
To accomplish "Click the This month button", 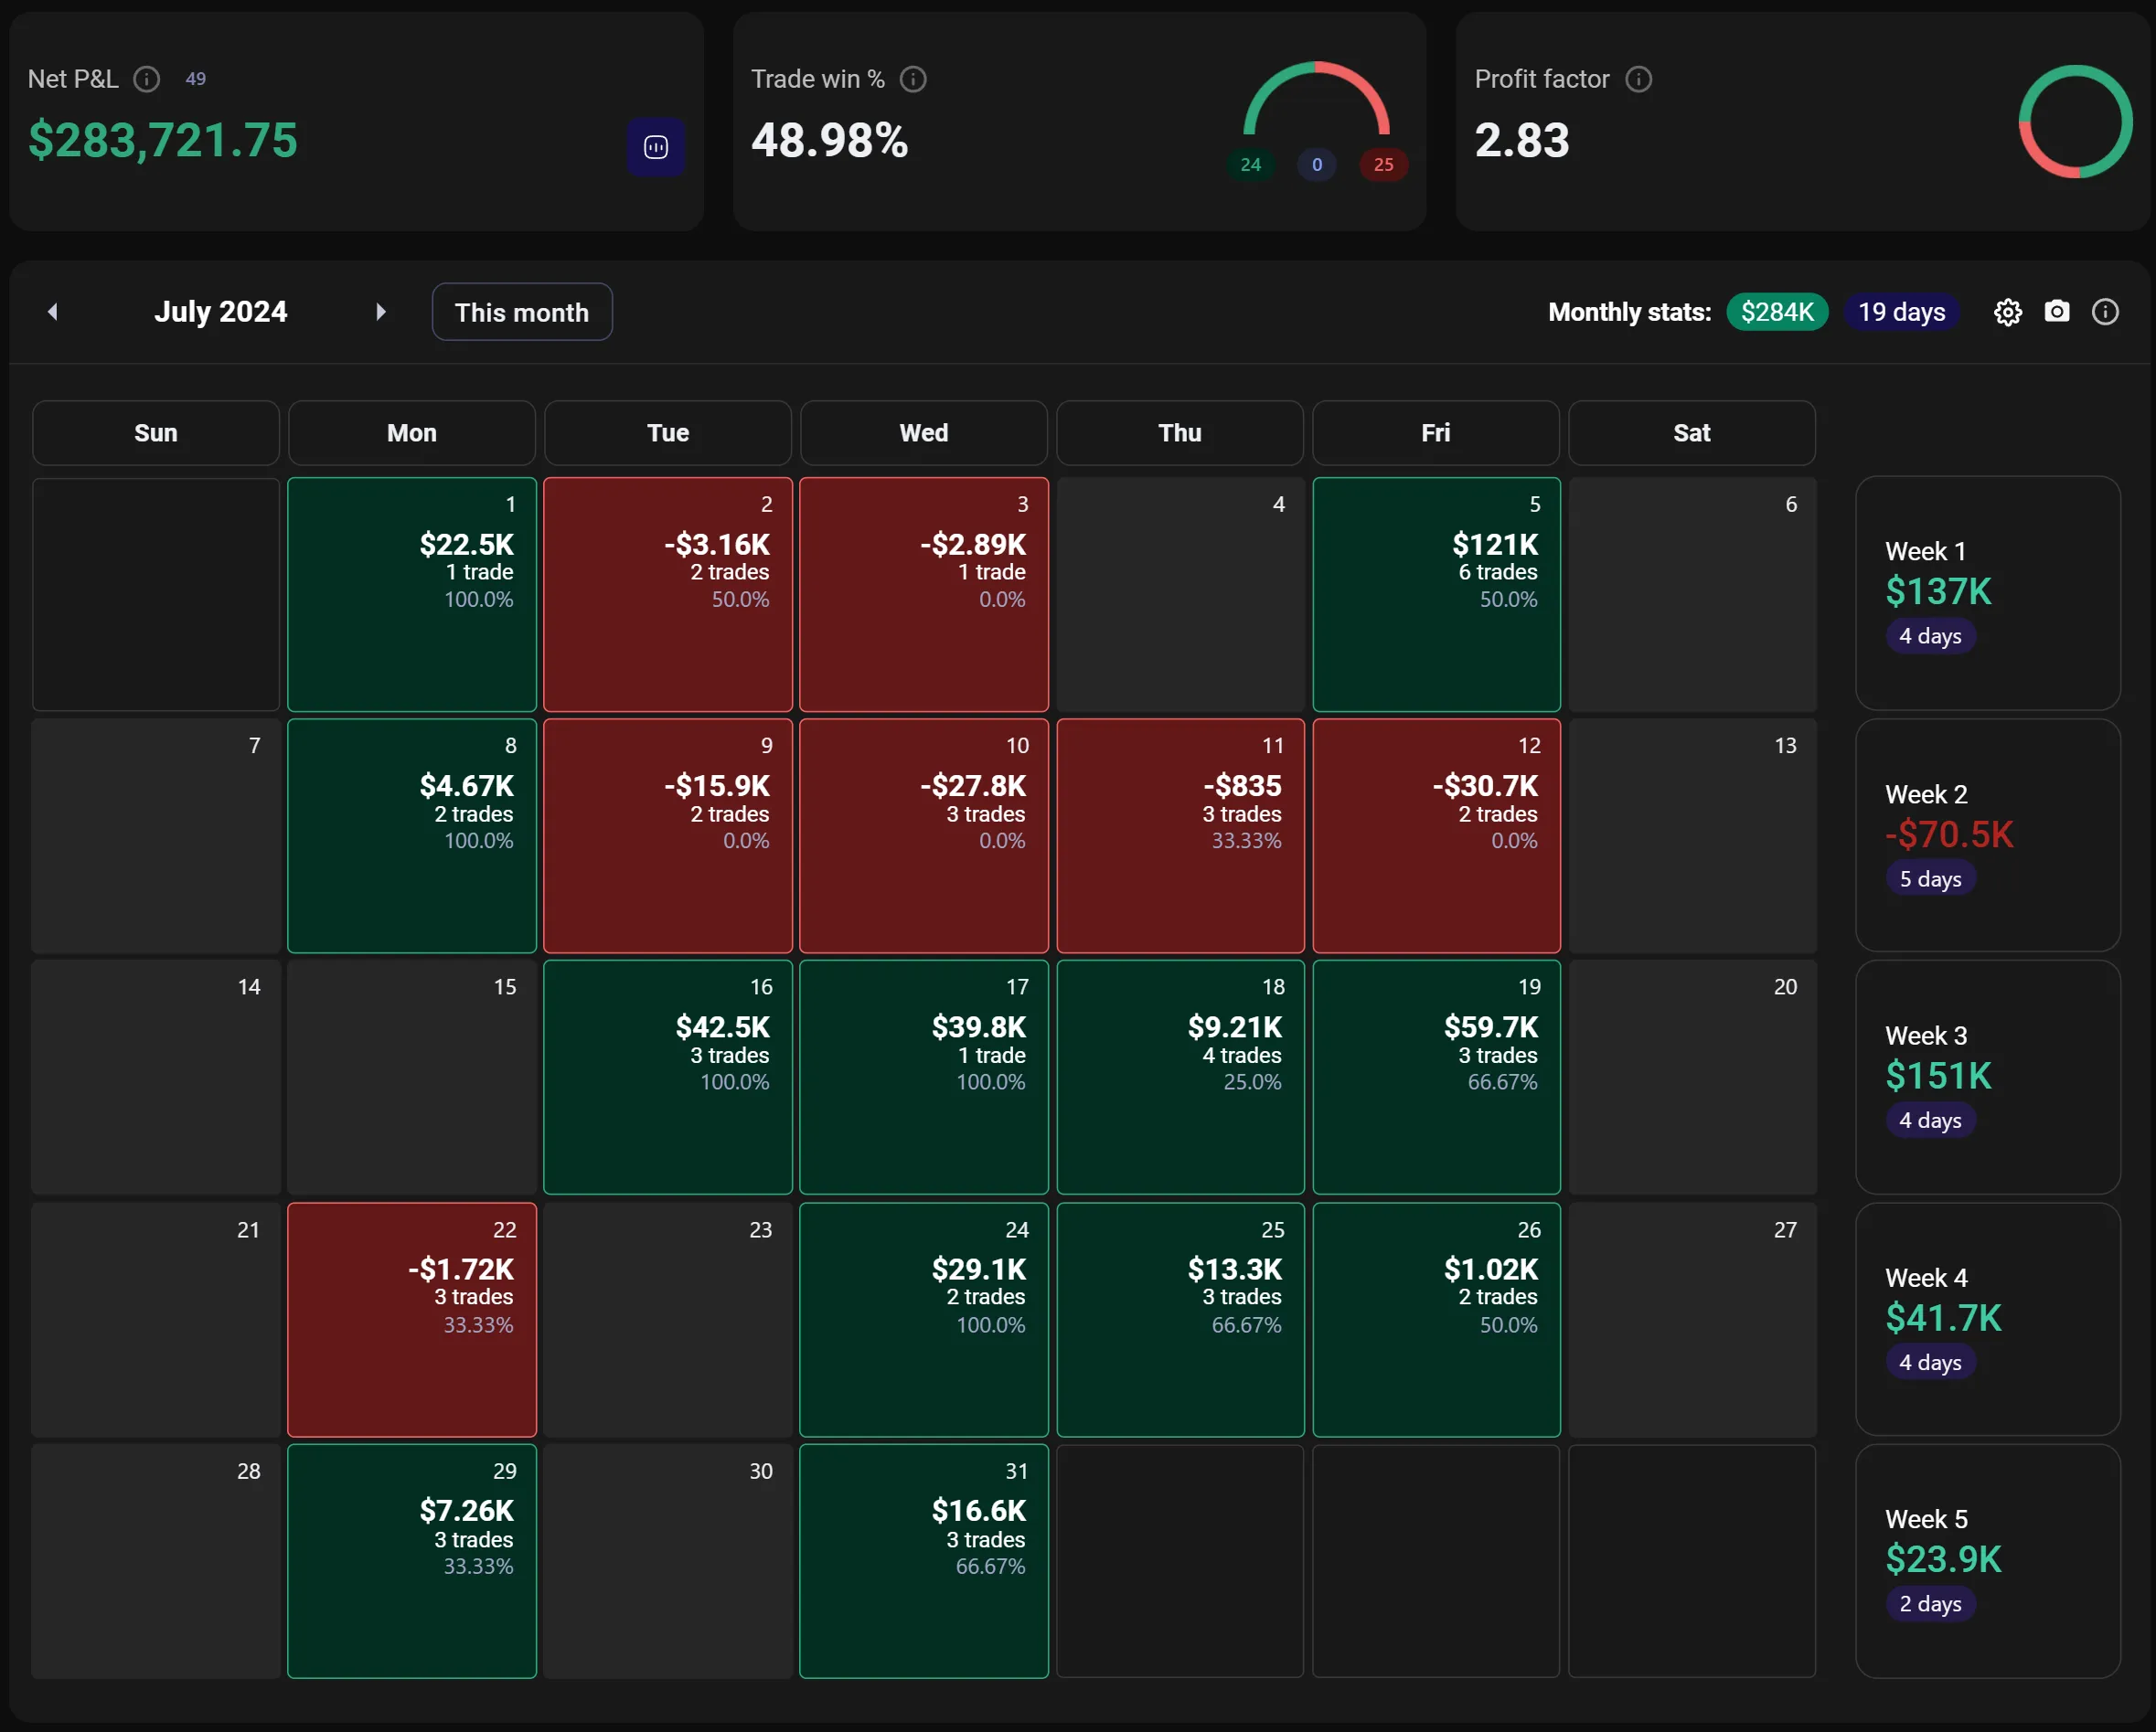I will pyautogui.click(x=521, y=312).
